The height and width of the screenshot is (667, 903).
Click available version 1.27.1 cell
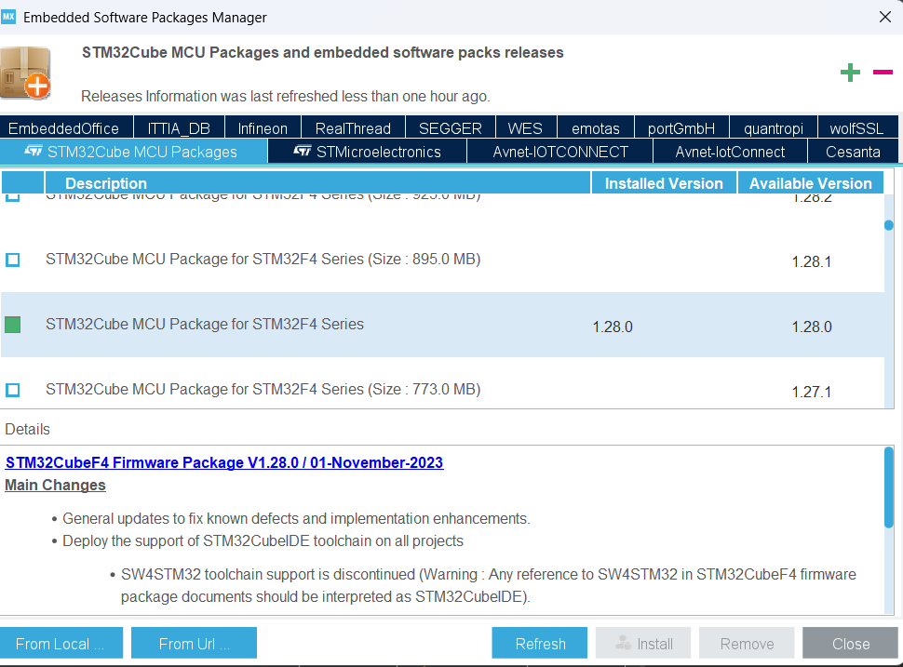(812, 392)
